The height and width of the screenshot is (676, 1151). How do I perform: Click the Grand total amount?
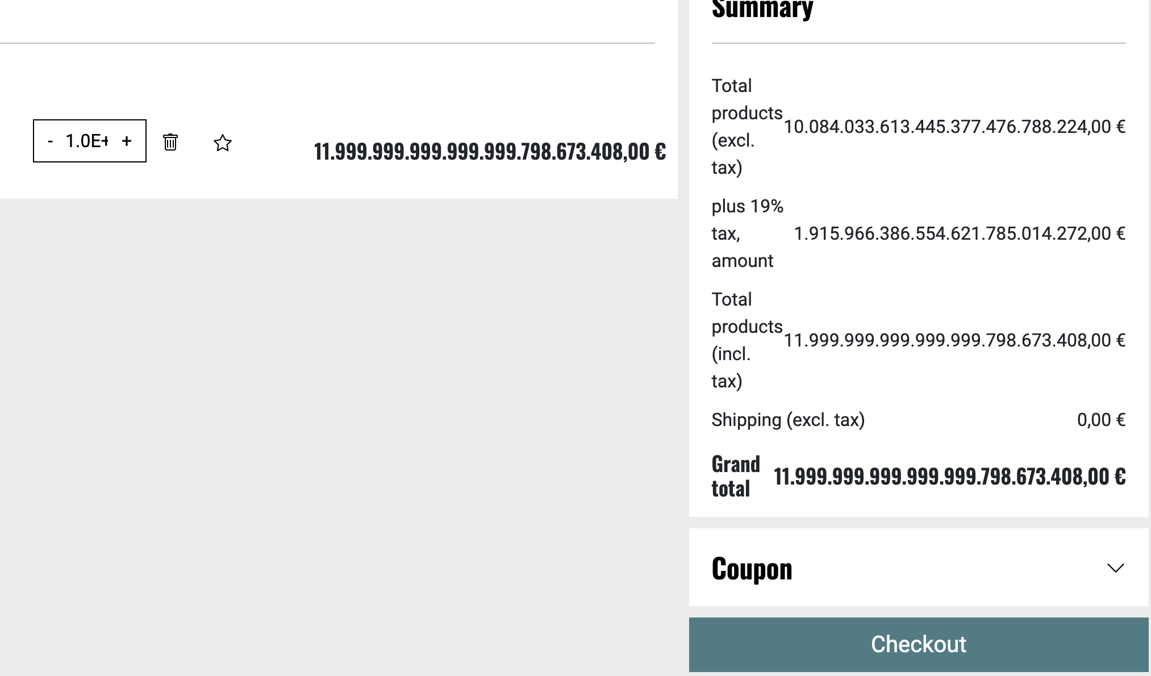tap(949, 477)
